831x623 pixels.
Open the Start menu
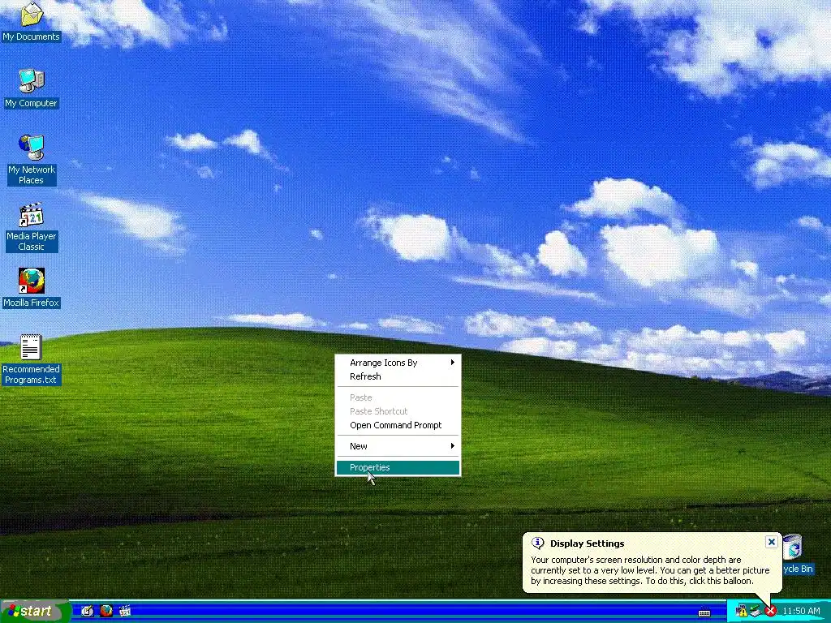pyautogui.click(x=36, y=611)
